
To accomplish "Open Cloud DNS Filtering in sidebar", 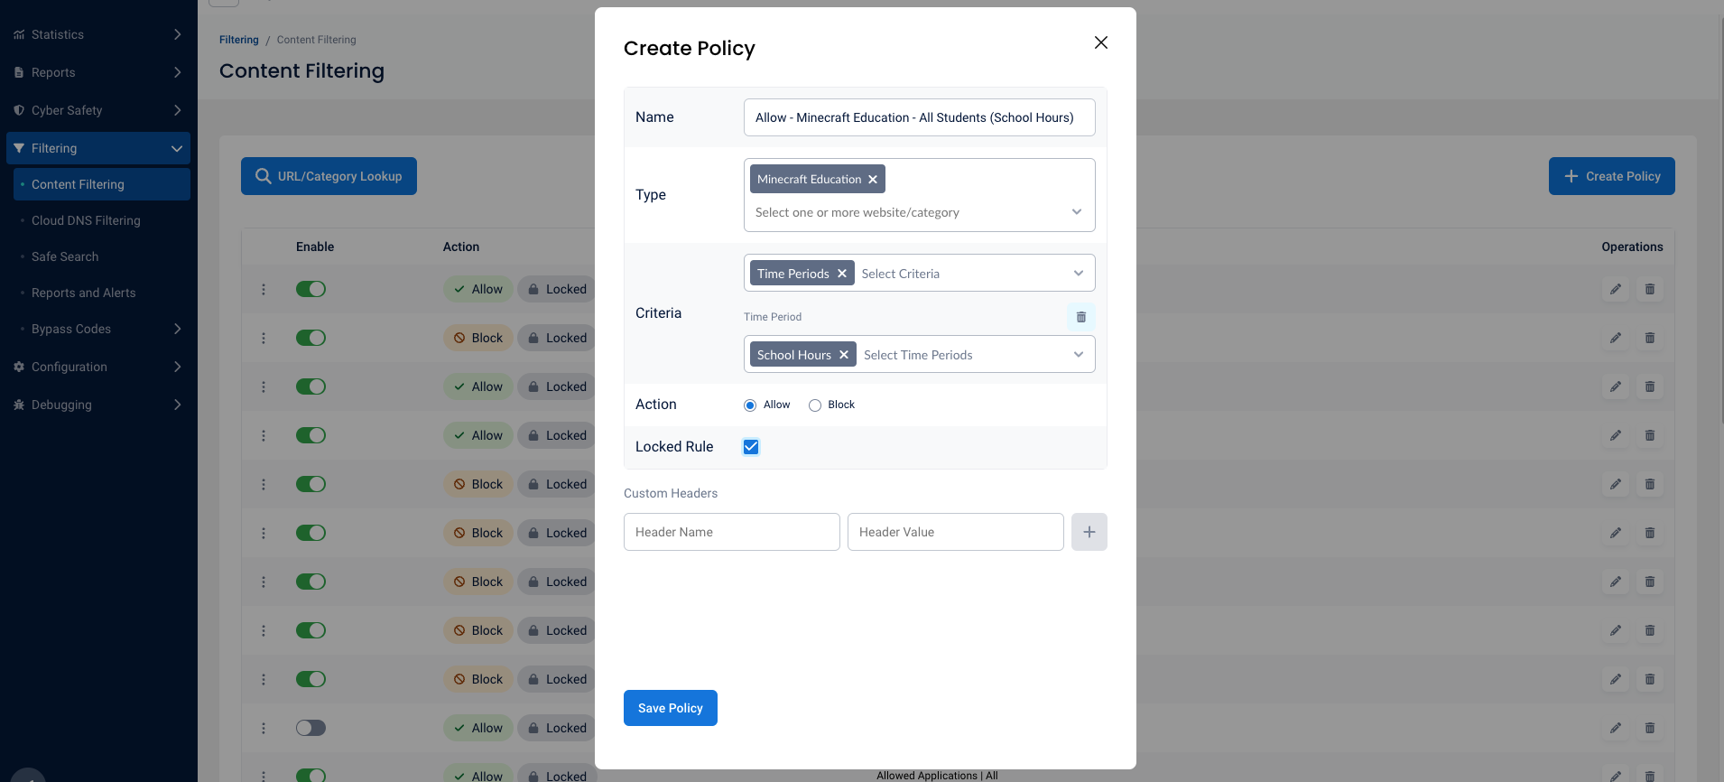I will point(86,220).
